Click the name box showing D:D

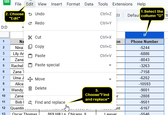(x=11, y=27)
